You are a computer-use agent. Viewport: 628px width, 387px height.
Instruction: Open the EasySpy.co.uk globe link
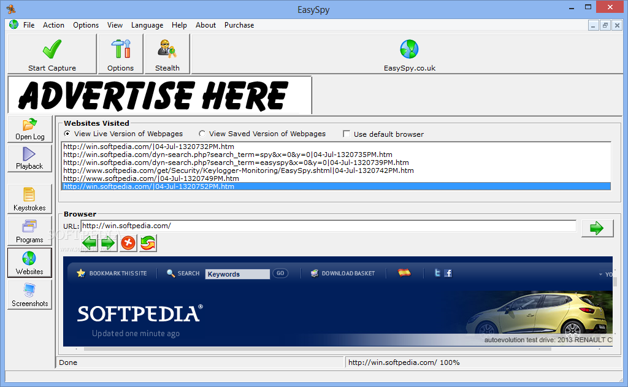(x=409, y=55)
